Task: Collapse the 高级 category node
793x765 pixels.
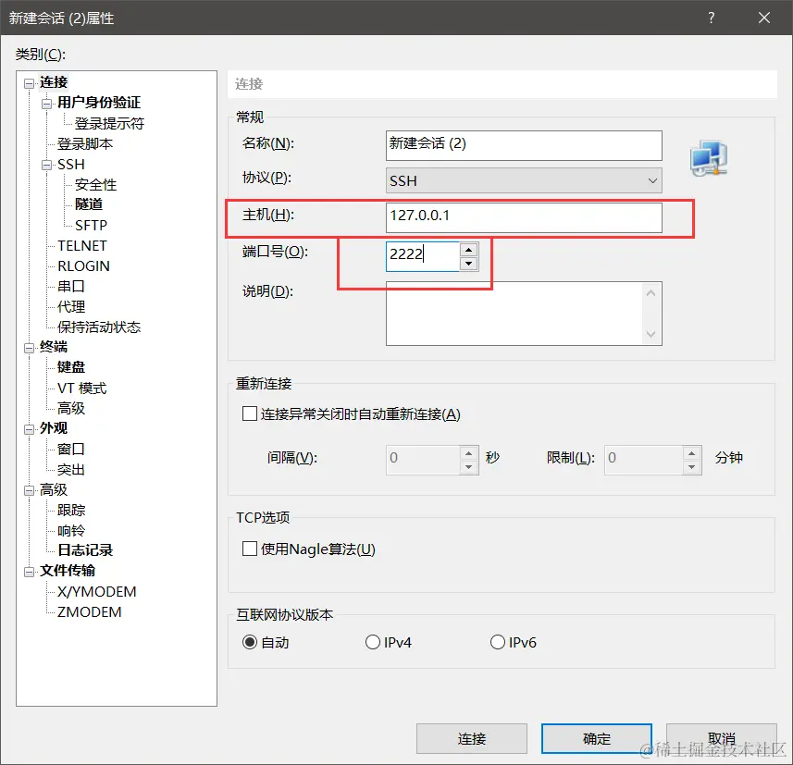Action: click(30, 490)
